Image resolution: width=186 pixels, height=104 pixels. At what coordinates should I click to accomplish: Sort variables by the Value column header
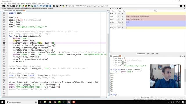tap(156, 11)
